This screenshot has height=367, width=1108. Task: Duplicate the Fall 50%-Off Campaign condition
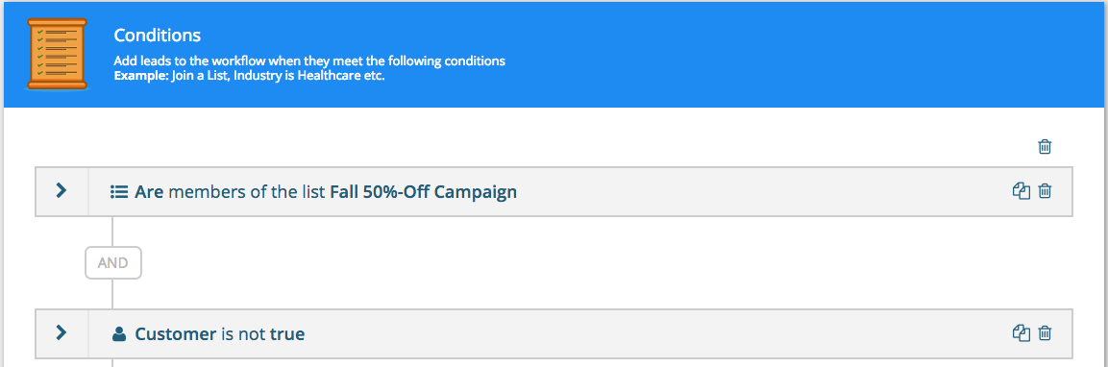pos(1022,191)
